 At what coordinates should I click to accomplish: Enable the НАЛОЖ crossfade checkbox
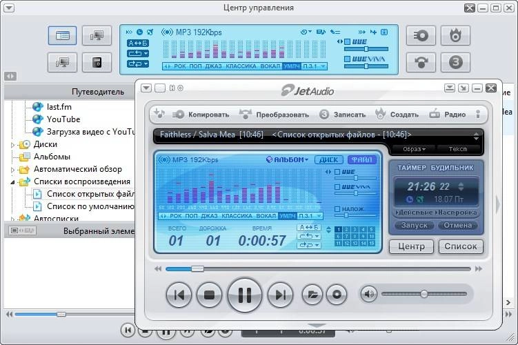337,209
